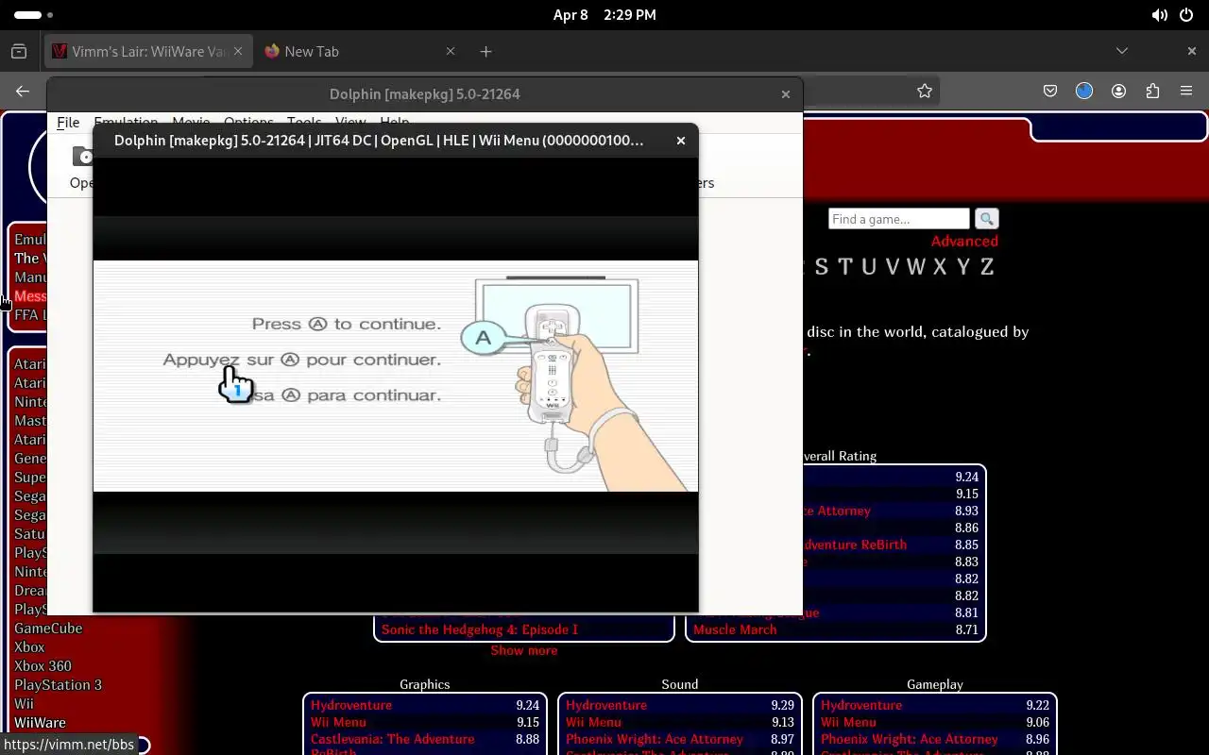The image size is (1209, 755).
Task: Open the Advanced search link
Action: [x=964, y=242]
